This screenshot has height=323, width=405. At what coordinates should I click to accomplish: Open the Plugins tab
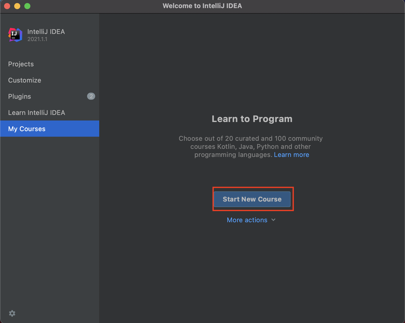(x=50, y=96)
